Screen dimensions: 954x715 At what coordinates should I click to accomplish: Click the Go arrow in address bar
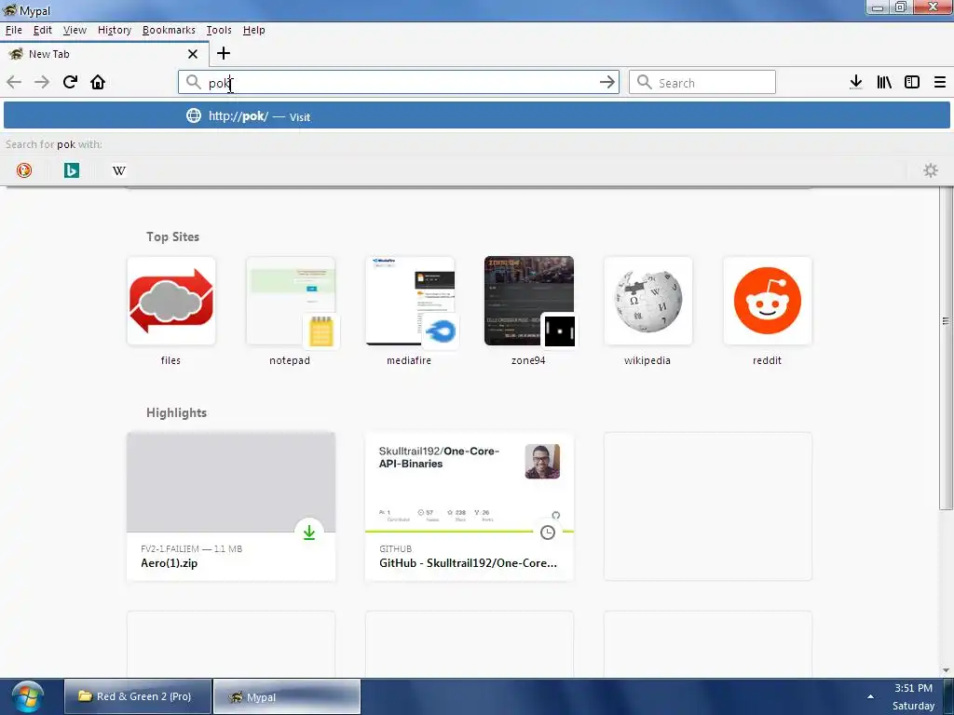pos(607,82)
